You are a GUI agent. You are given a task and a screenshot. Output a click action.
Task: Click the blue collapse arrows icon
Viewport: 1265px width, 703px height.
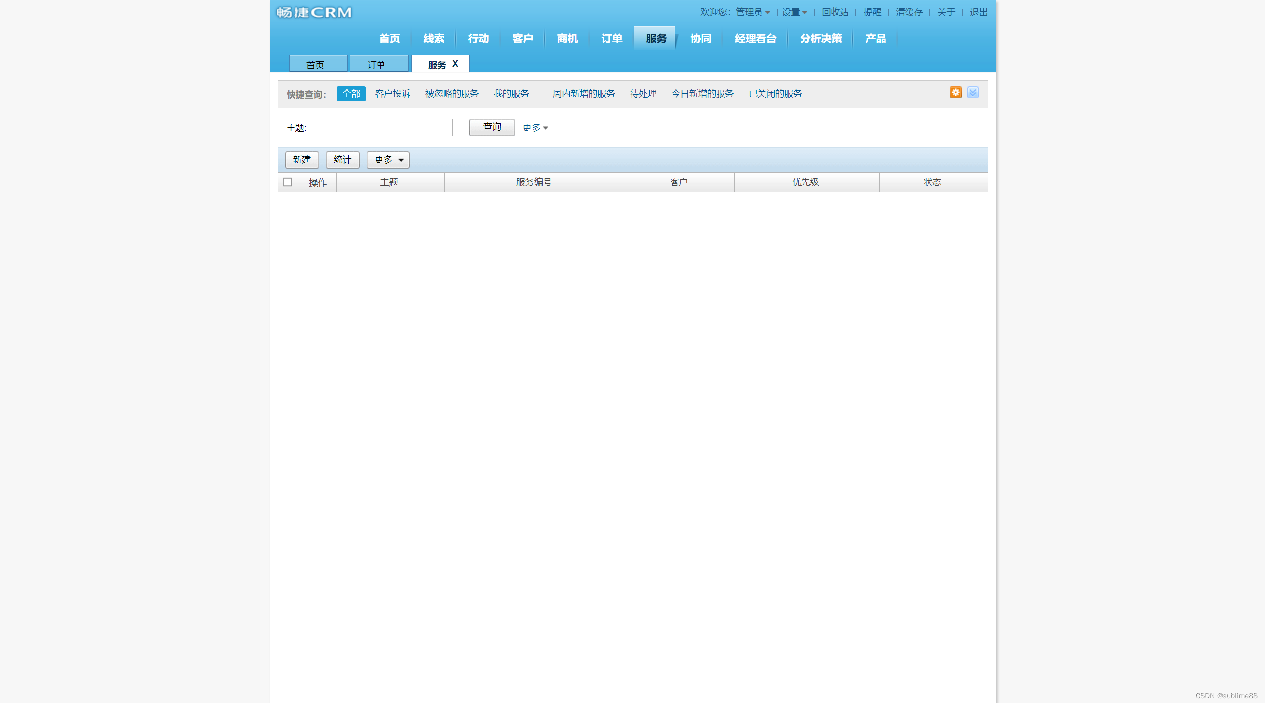[973, 92]
